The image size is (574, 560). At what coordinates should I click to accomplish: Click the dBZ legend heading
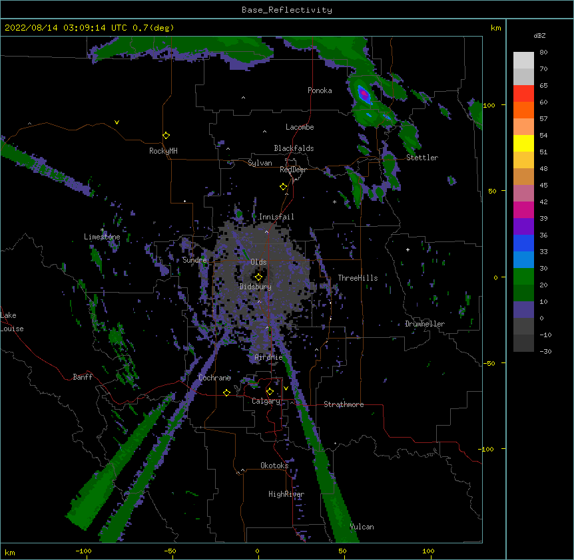(539, 36)
